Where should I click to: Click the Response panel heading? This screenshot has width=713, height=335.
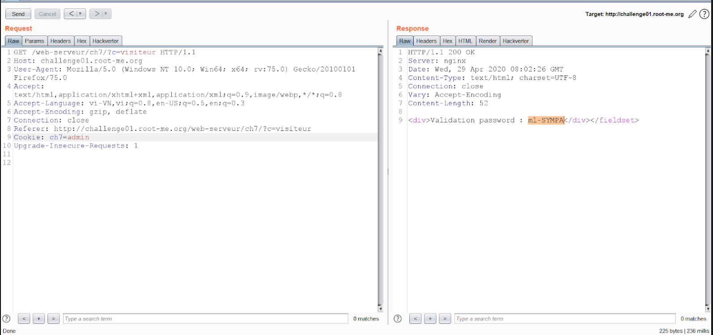point(412,29)
